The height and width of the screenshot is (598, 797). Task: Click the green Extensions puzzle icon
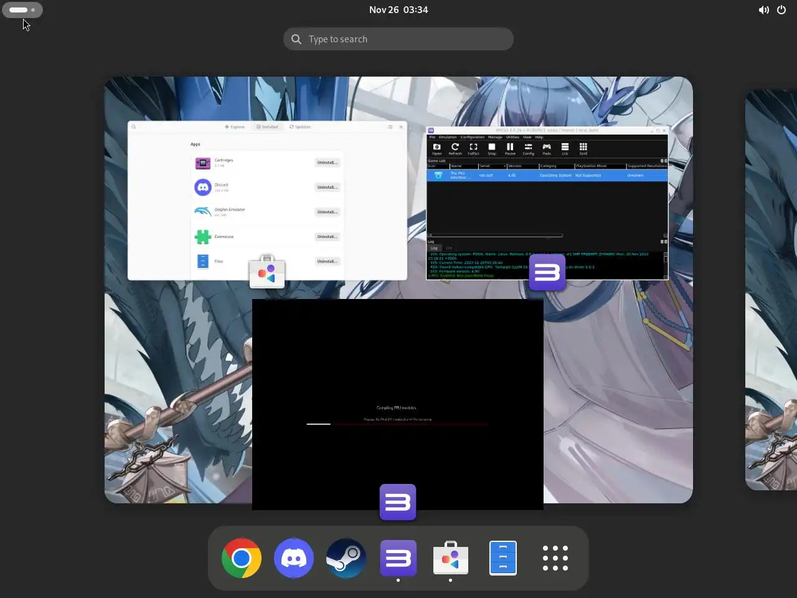point(203,237)
